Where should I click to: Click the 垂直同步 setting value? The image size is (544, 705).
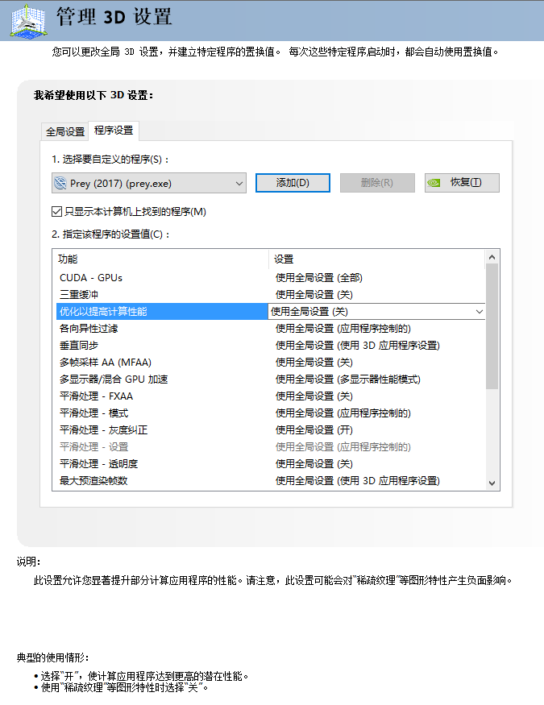(357, 346)
